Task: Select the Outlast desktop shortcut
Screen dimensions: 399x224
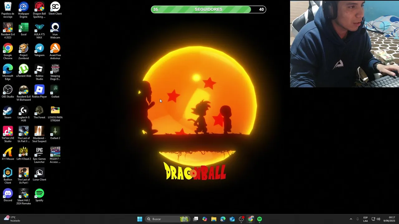Action: [x=55, y=91]
